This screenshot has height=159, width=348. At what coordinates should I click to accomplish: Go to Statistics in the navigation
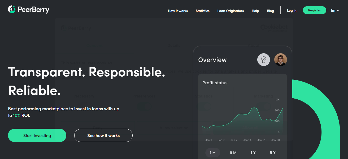click(202, 11)
